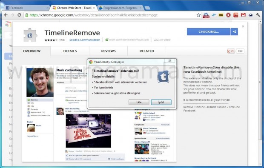The image size is (264, 168).
Task: Open the red 1000 badge extension icon
Action: click(206, 15)
